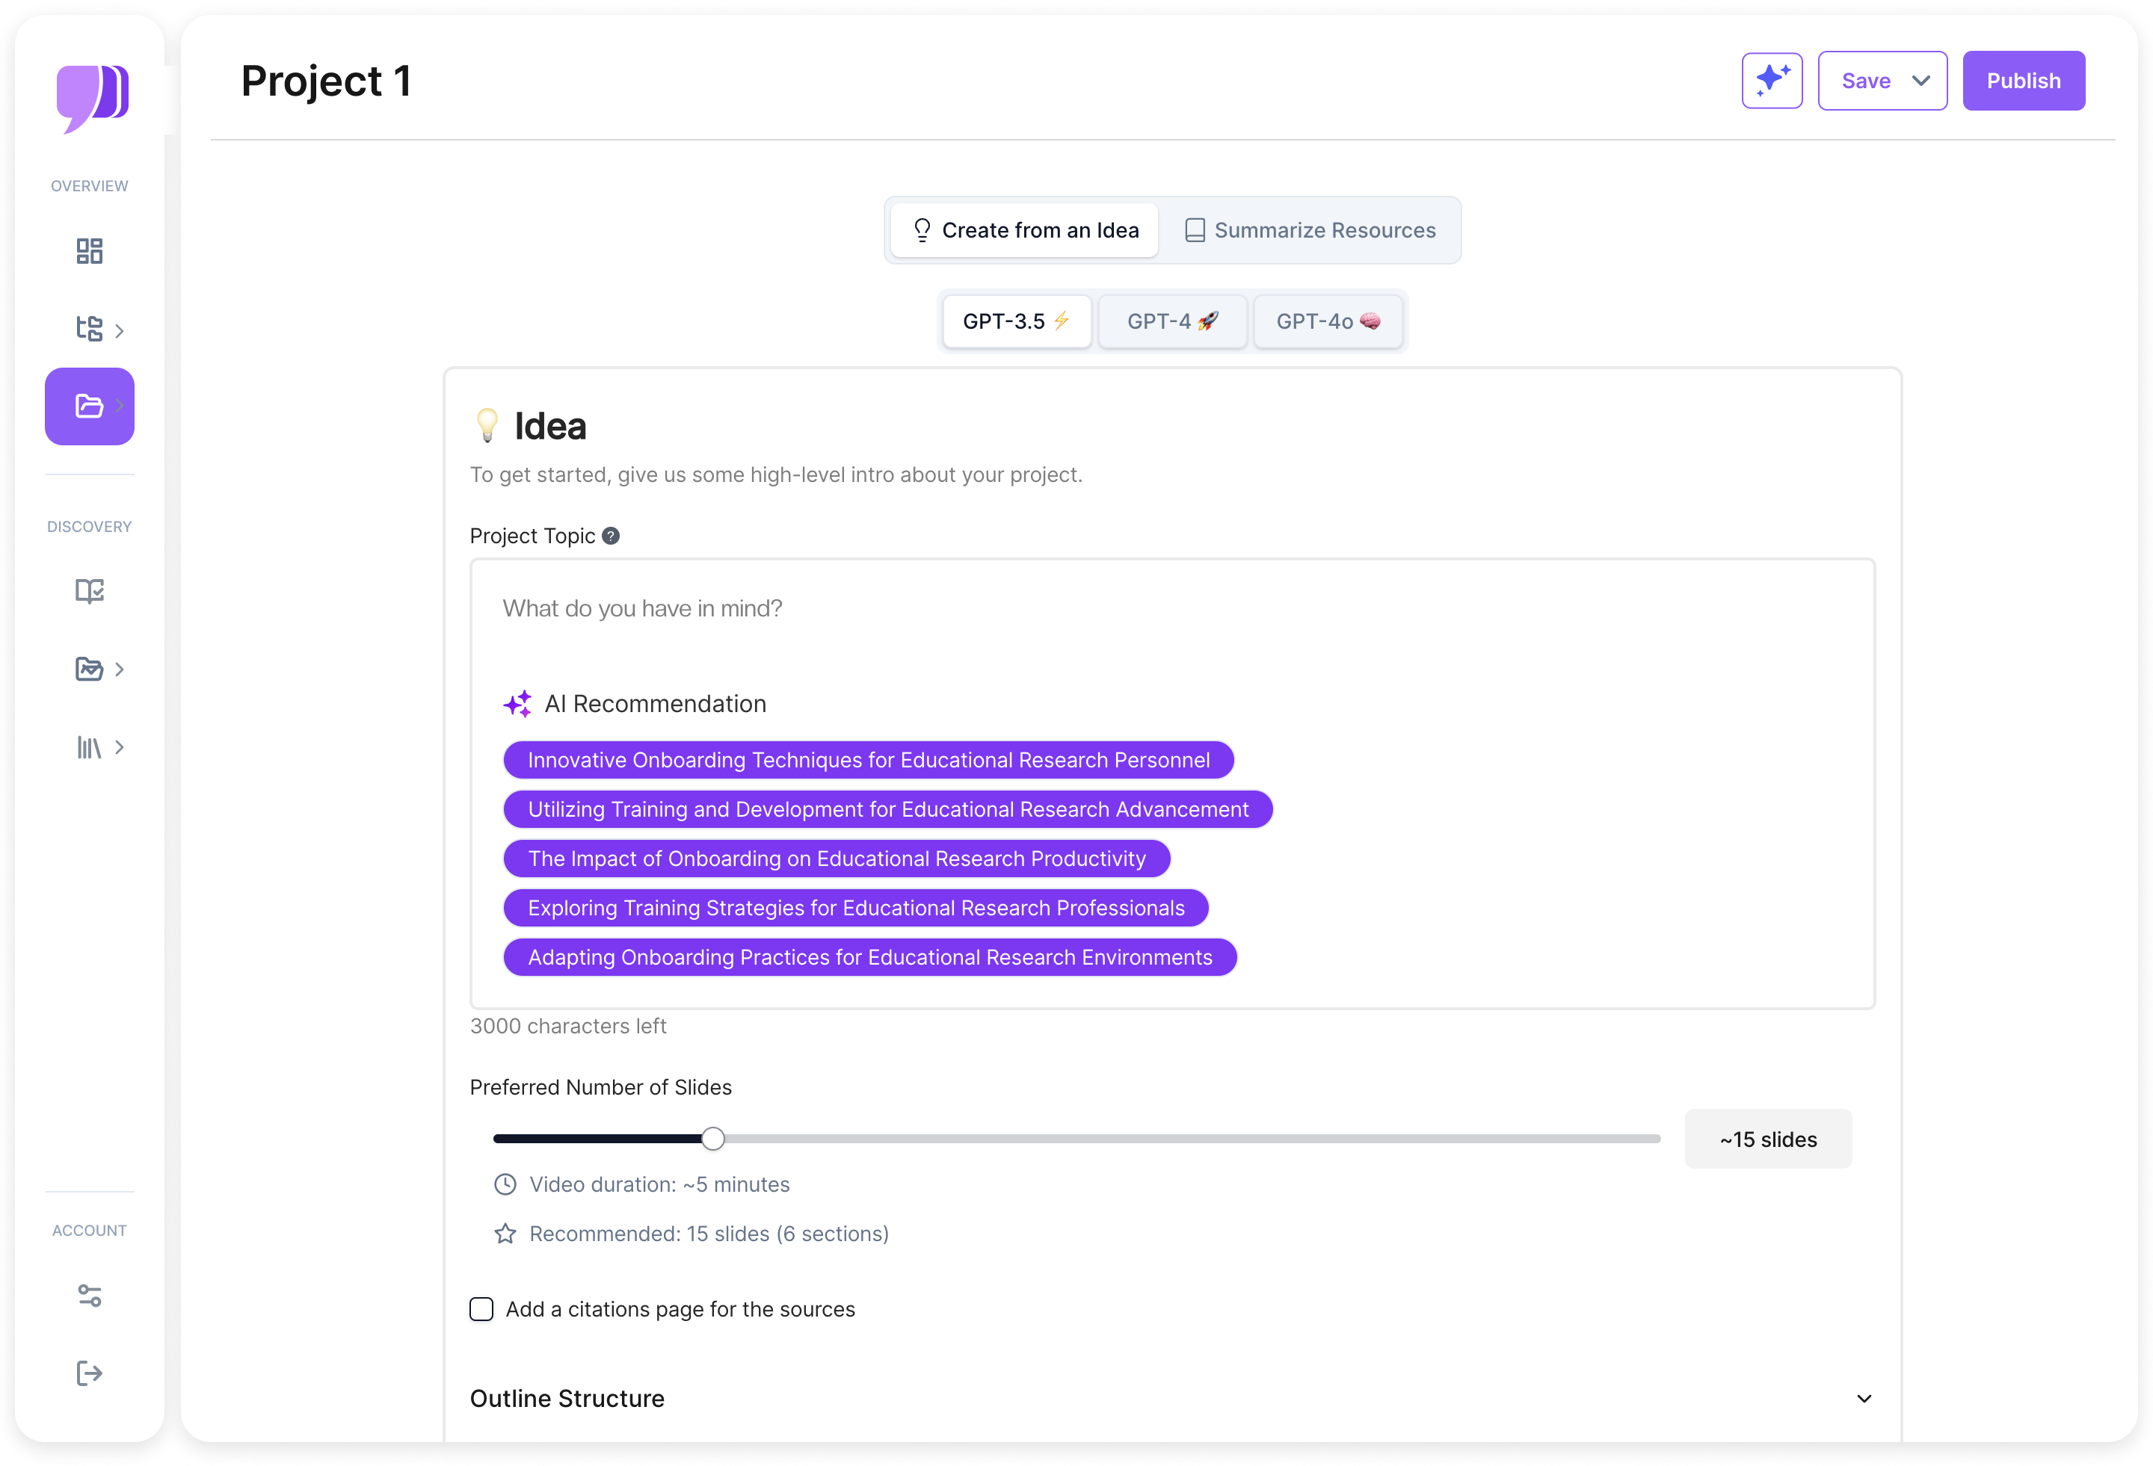2153x1466 pixels.
Task: Expand the Outline Structure section
Action: pos(1863,1399)
